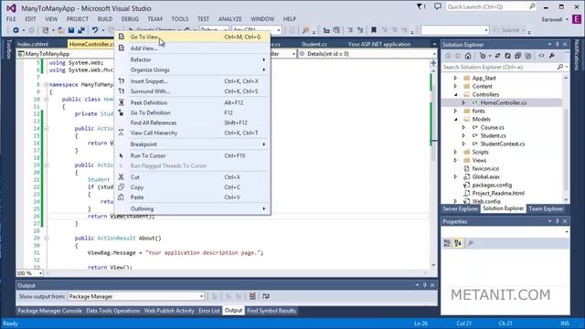Viewport: 585px width, 329px height.
Task: Expand the App_Start folder node
Action: click(x=455, y=78)
